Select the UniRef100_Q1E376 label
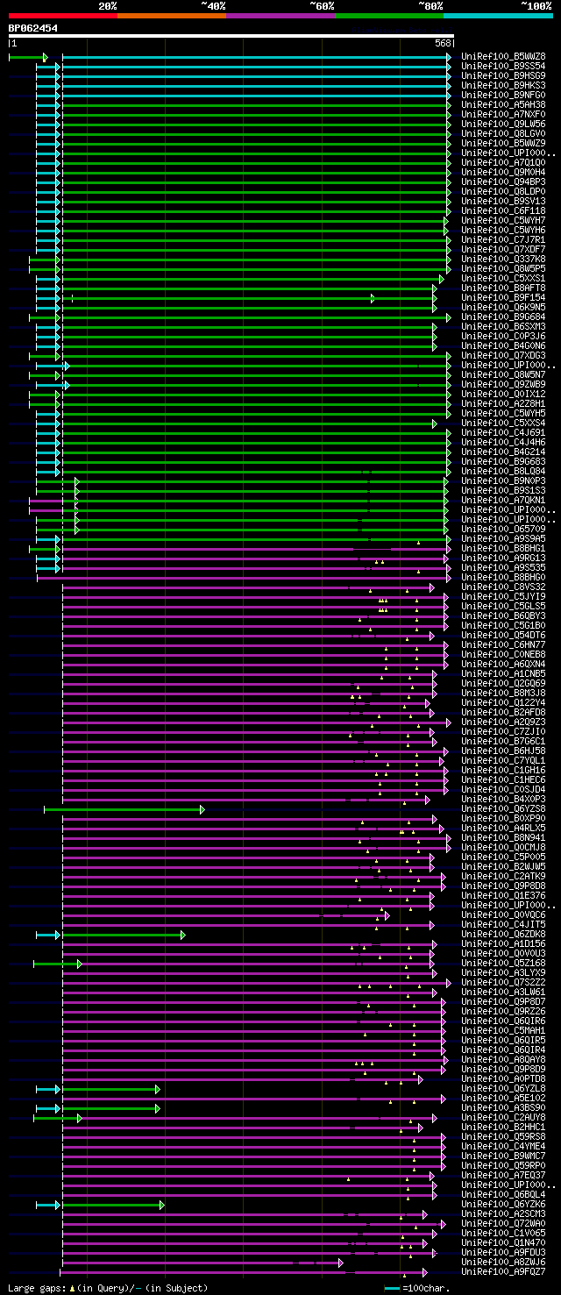Image resolution: width=561 pixels, height=1295 pixels. click(503, 895)
